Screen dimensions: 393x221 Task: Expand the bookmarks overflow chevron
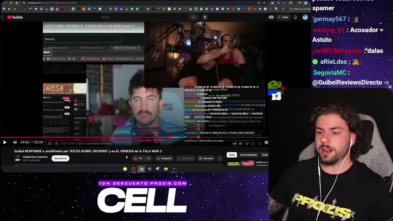pyautogui.click(x=283, y=9)
